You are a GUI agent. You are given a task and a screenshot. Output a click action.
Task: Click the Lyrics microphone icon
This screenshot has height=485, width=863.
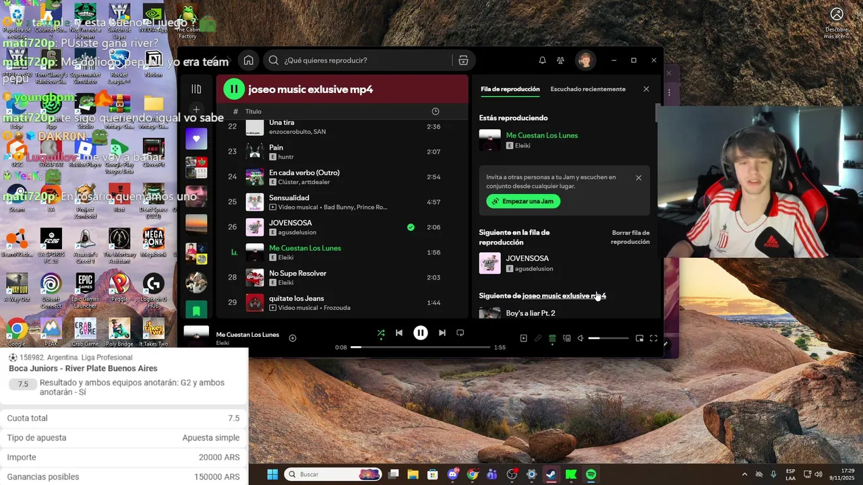tap(538, 338)
